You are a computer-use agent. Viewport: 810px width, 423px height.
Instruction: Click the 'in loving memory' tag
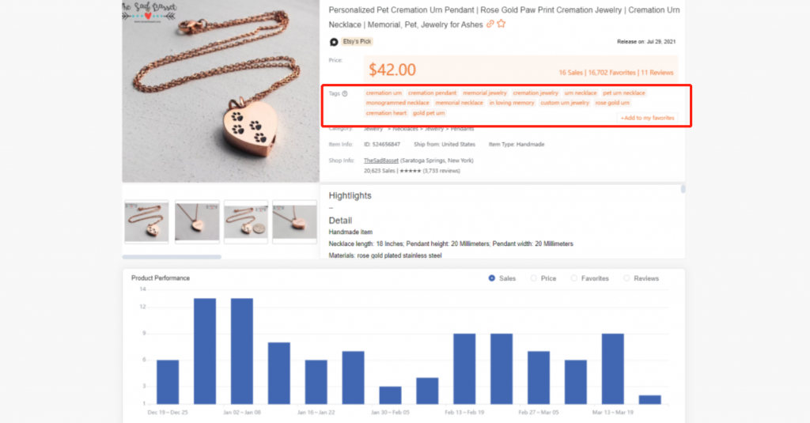[512, 103]
